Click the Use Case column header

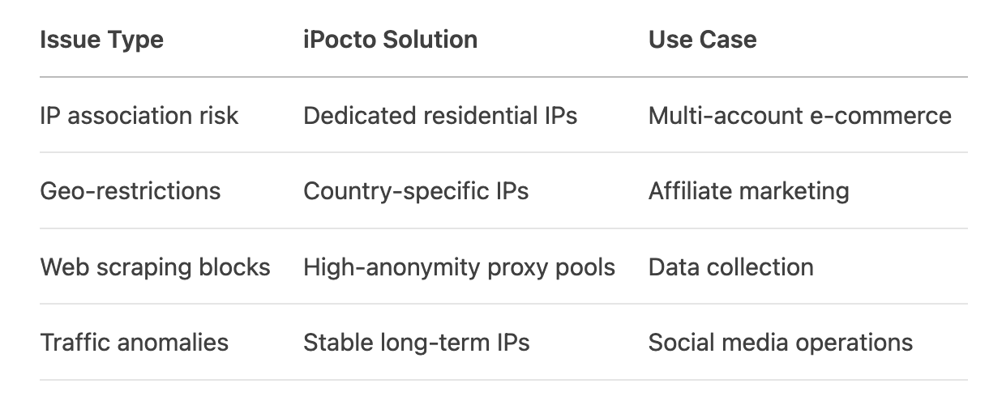tap(702, 40)
